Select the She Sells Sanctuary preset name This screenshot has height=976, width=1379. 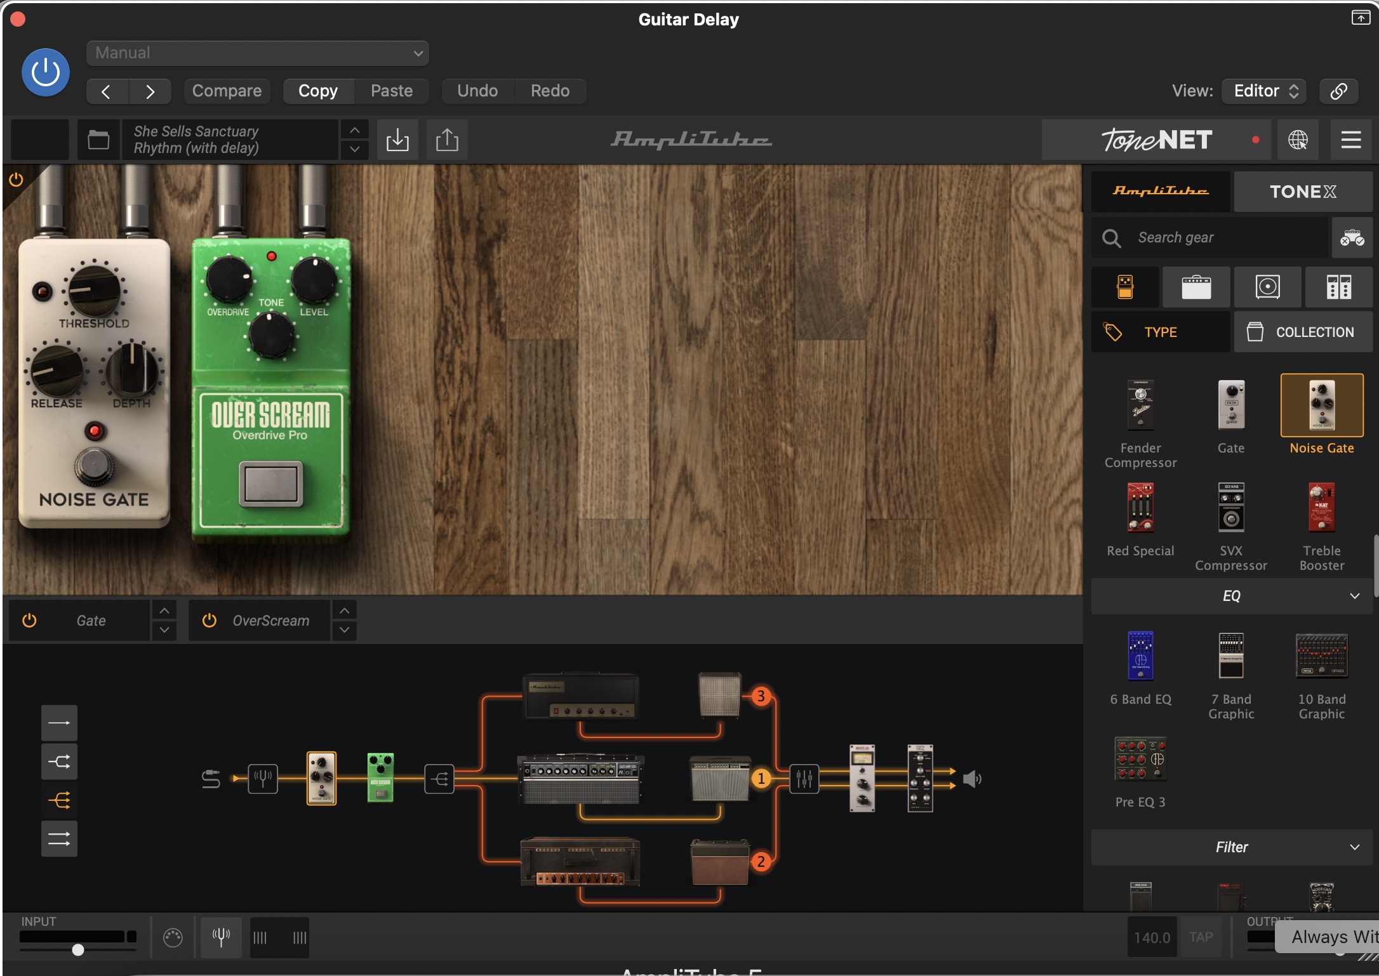point(230,140)
